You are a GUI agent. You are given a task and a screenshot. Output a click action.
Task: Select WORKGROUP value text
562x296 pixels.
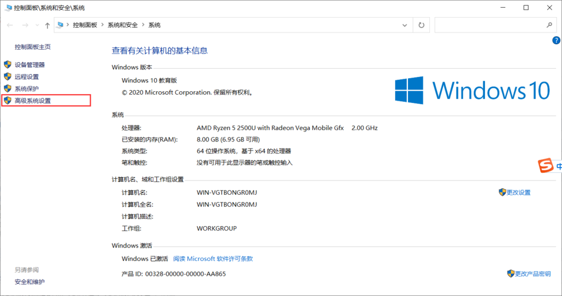click(x=217, y=229)
